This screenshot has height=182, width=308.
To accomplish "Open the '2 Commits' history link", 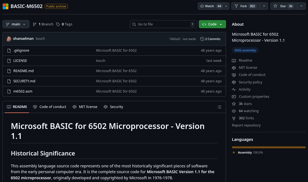I will pos(212,39).
